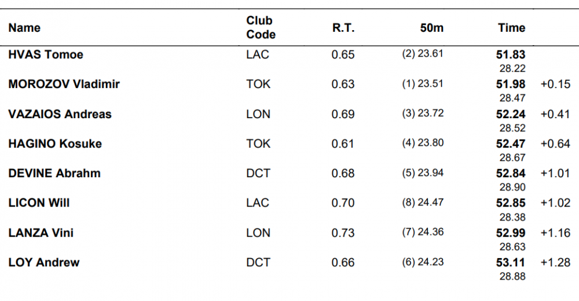The width and height of the screenshot is (579, 301).
Task: Click the +1.28 time gap
Action: 555,263
